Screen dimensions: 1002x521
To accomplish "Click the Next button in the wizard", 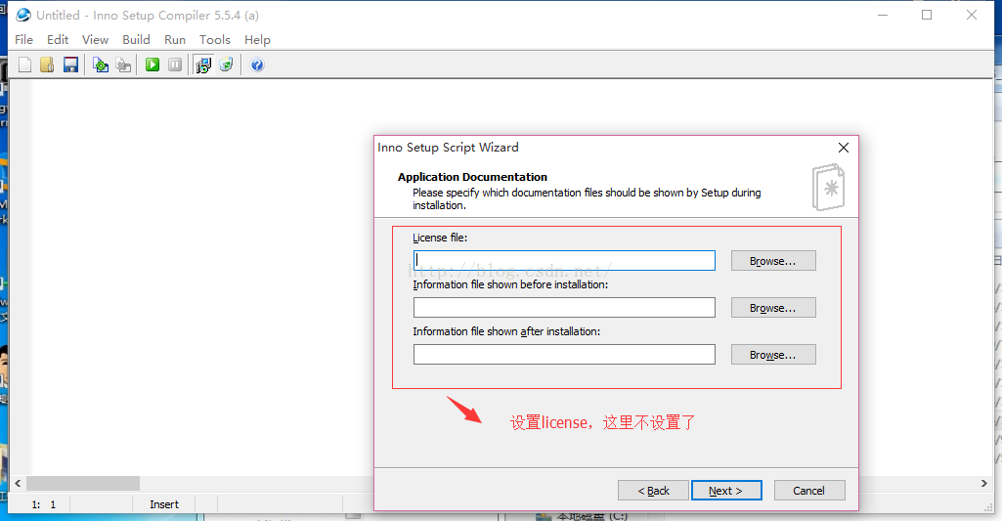I will click(x=726, y=491).
